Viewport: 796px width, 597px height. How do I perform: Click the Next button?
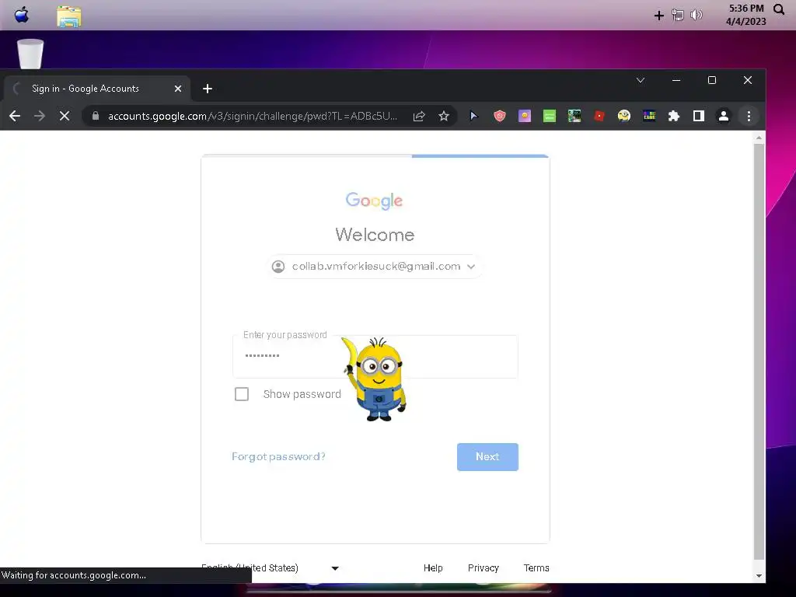coord(487,457)
